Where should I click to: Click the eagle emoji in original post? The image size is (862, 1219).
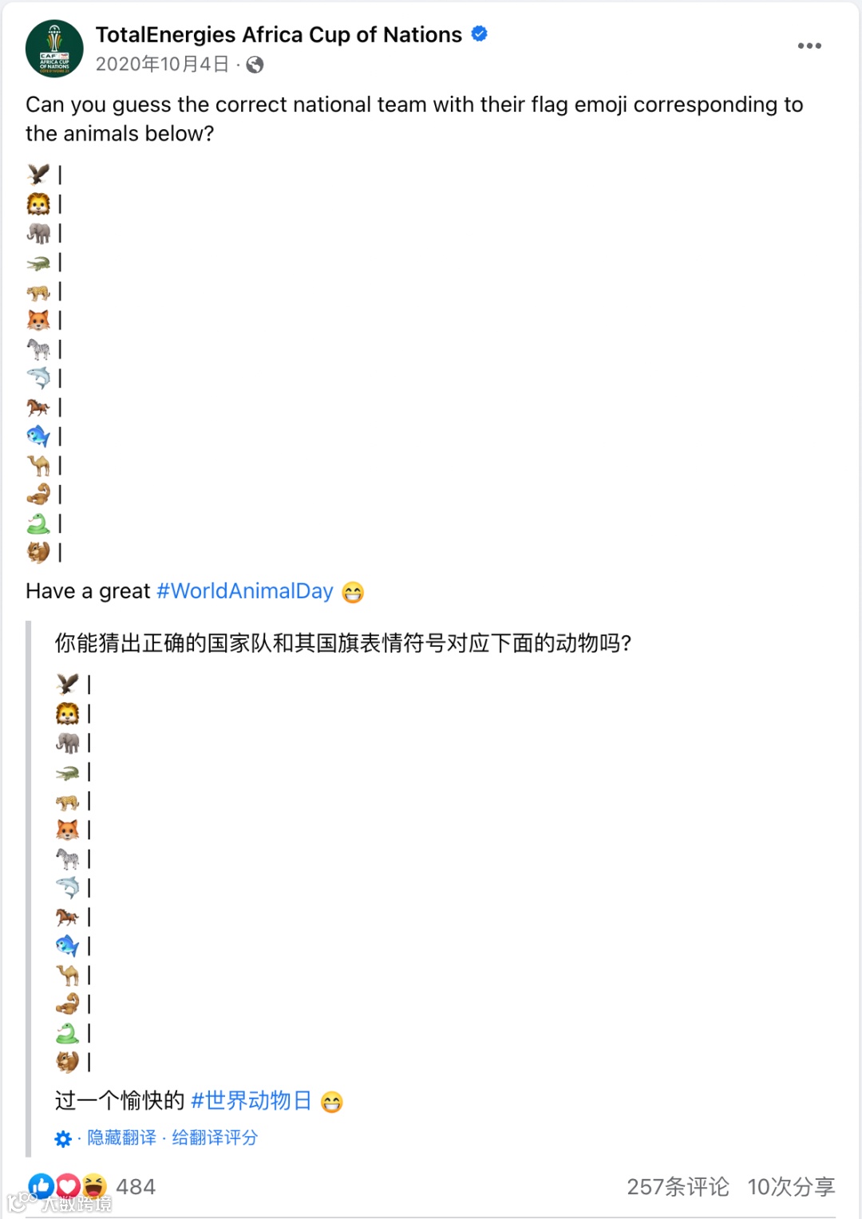pyautogui.click(x=38, y=174)
